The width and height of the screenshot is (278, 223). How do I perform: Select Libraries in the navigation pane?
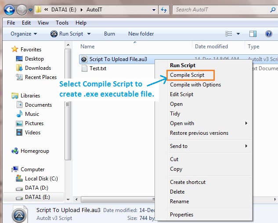[x=30, y=96]
